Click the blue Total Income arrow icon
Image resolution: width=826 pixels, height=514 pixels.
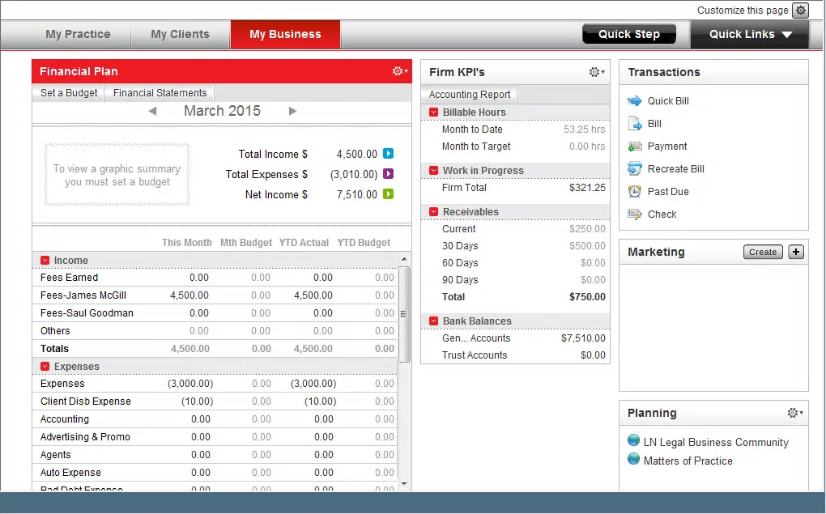click(388, 154)
